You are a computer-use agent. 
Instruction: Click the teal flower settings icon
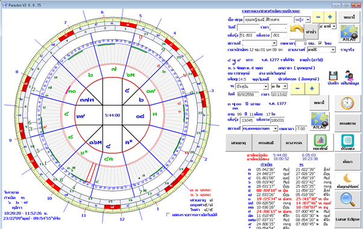[348, 142]
